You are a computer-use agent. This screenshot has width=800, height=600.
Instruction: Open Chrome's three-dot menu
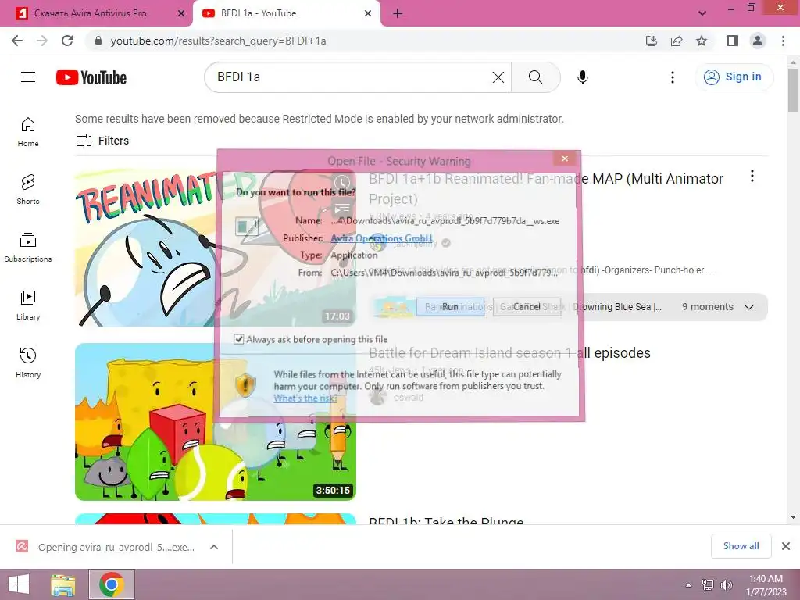(x=783, y=41)
